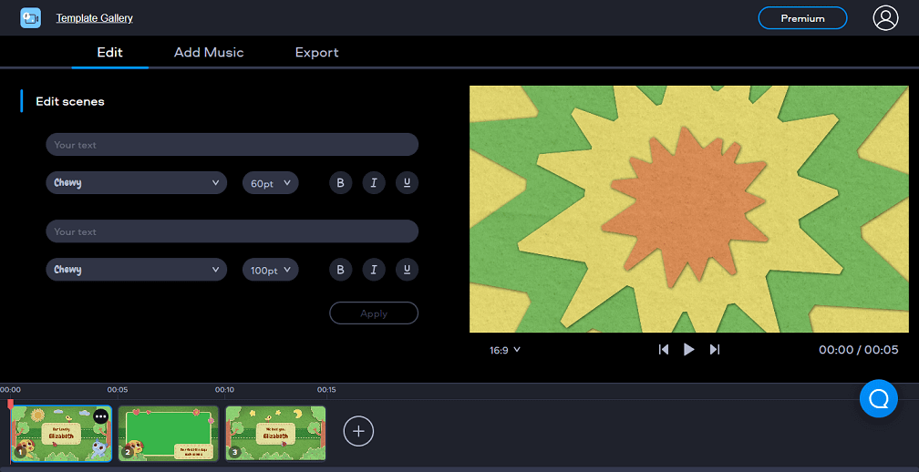Image resolution: width=919 pixels, height=472 pixels.
Task: Open the user profile account icon
Action: [885, 17]
